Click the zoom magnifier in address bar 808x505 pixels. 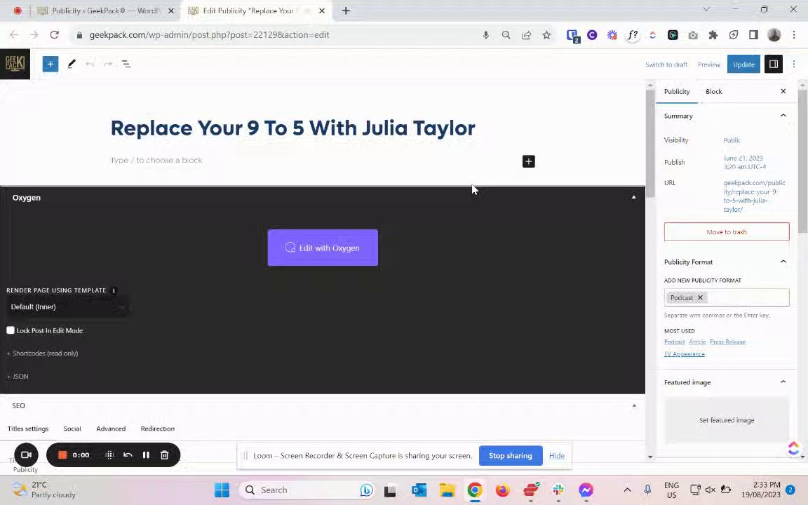(x=506, y=35)
